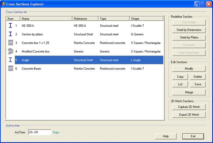The height and width of the screenshot is (143, 213).
Task: Click Generic reference cell in row 4
Action: point(79,51)
